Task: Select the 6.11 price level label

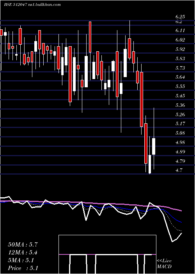Action: click(180, 31)
